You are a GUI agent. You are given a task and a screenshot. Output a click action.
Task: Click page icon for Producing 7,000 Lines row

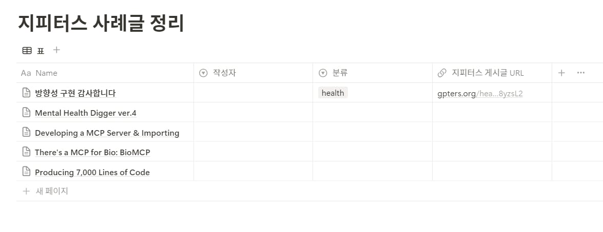[x=26, y=172]
